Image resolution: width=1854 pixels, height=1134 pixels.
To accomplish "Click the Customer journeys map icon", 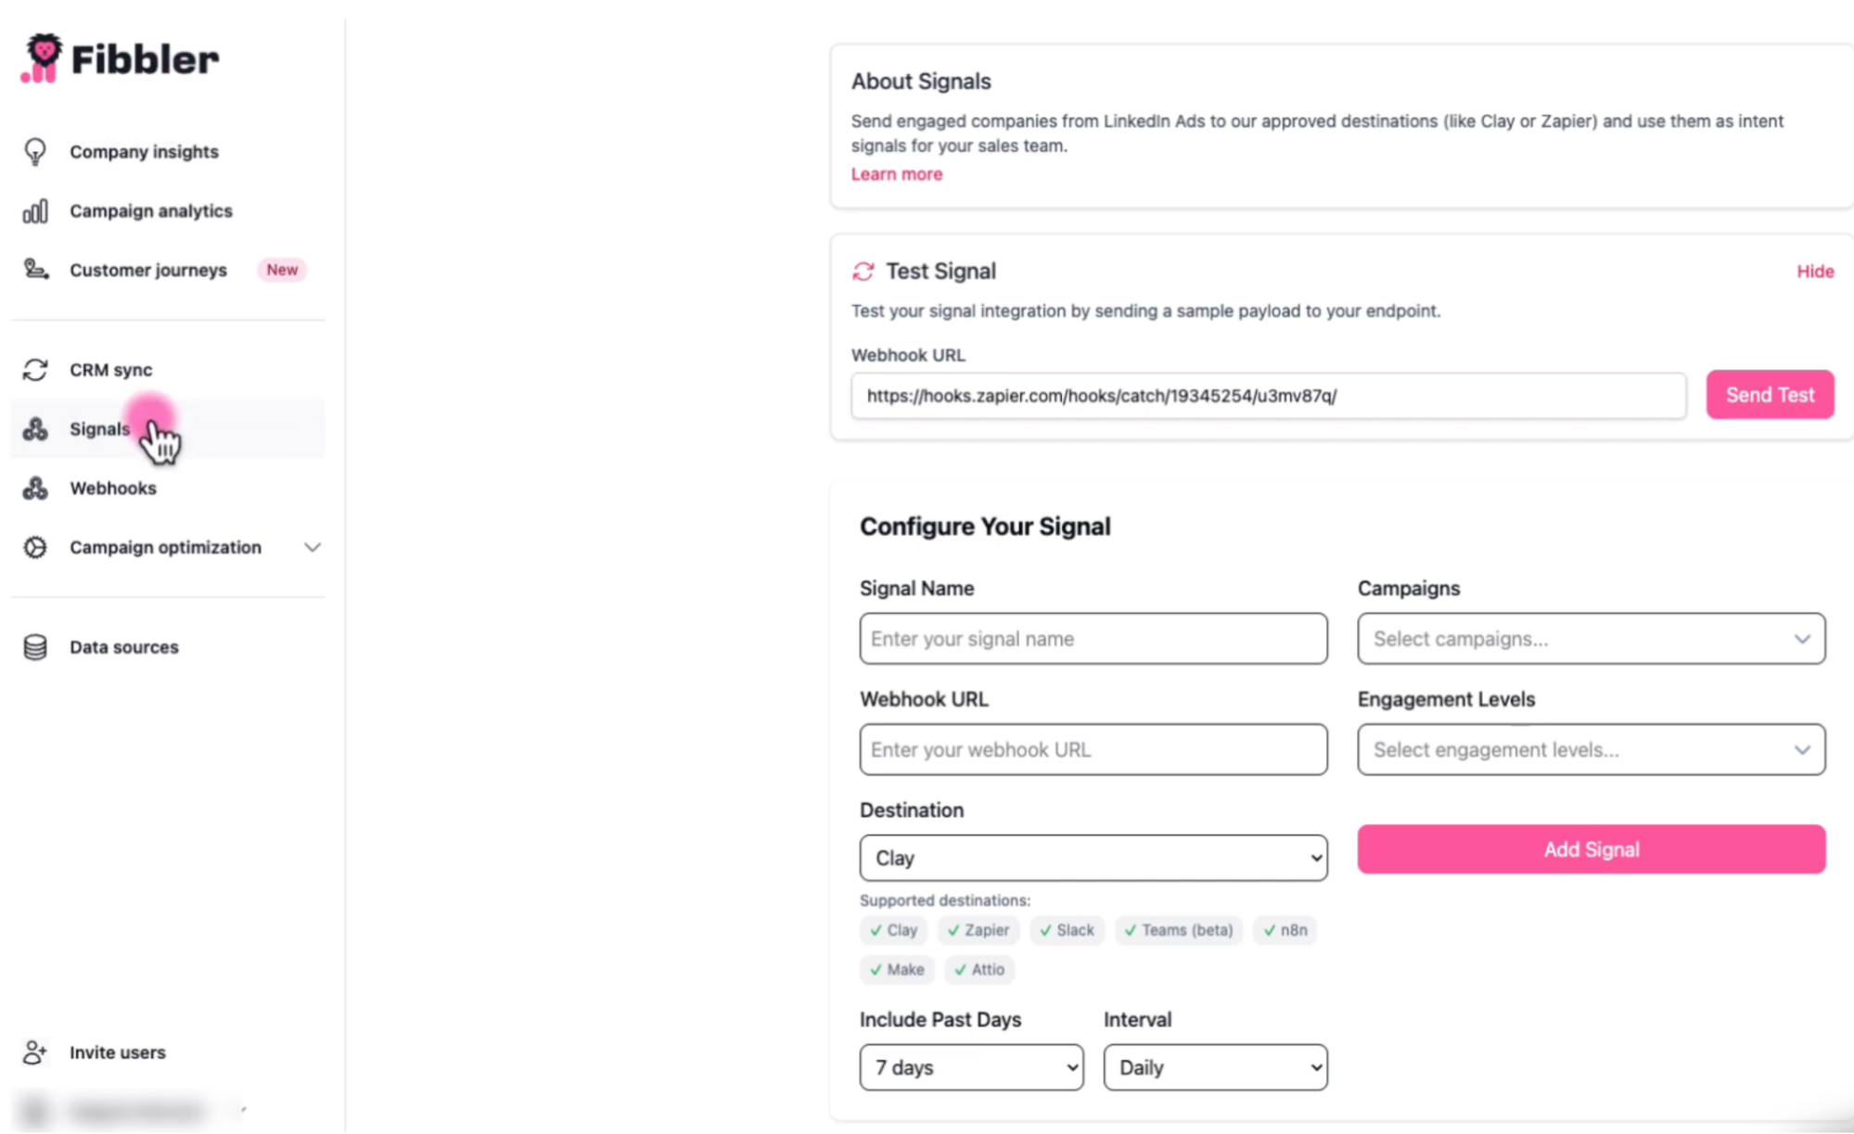I will tap(35, 270).
